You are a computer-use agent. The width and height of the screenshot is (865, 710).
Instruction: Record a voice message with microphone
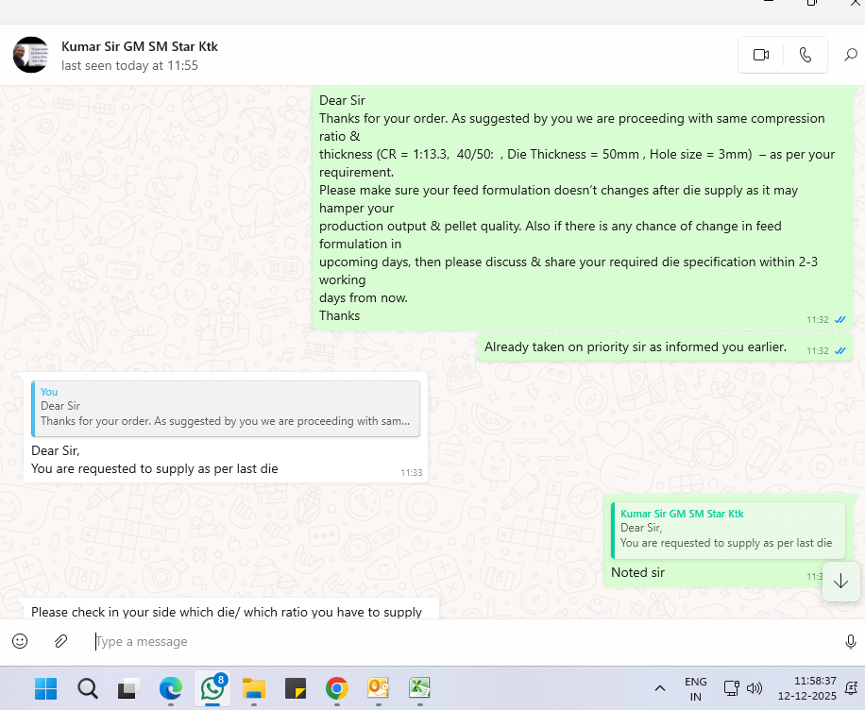click(x=850, y=642)
